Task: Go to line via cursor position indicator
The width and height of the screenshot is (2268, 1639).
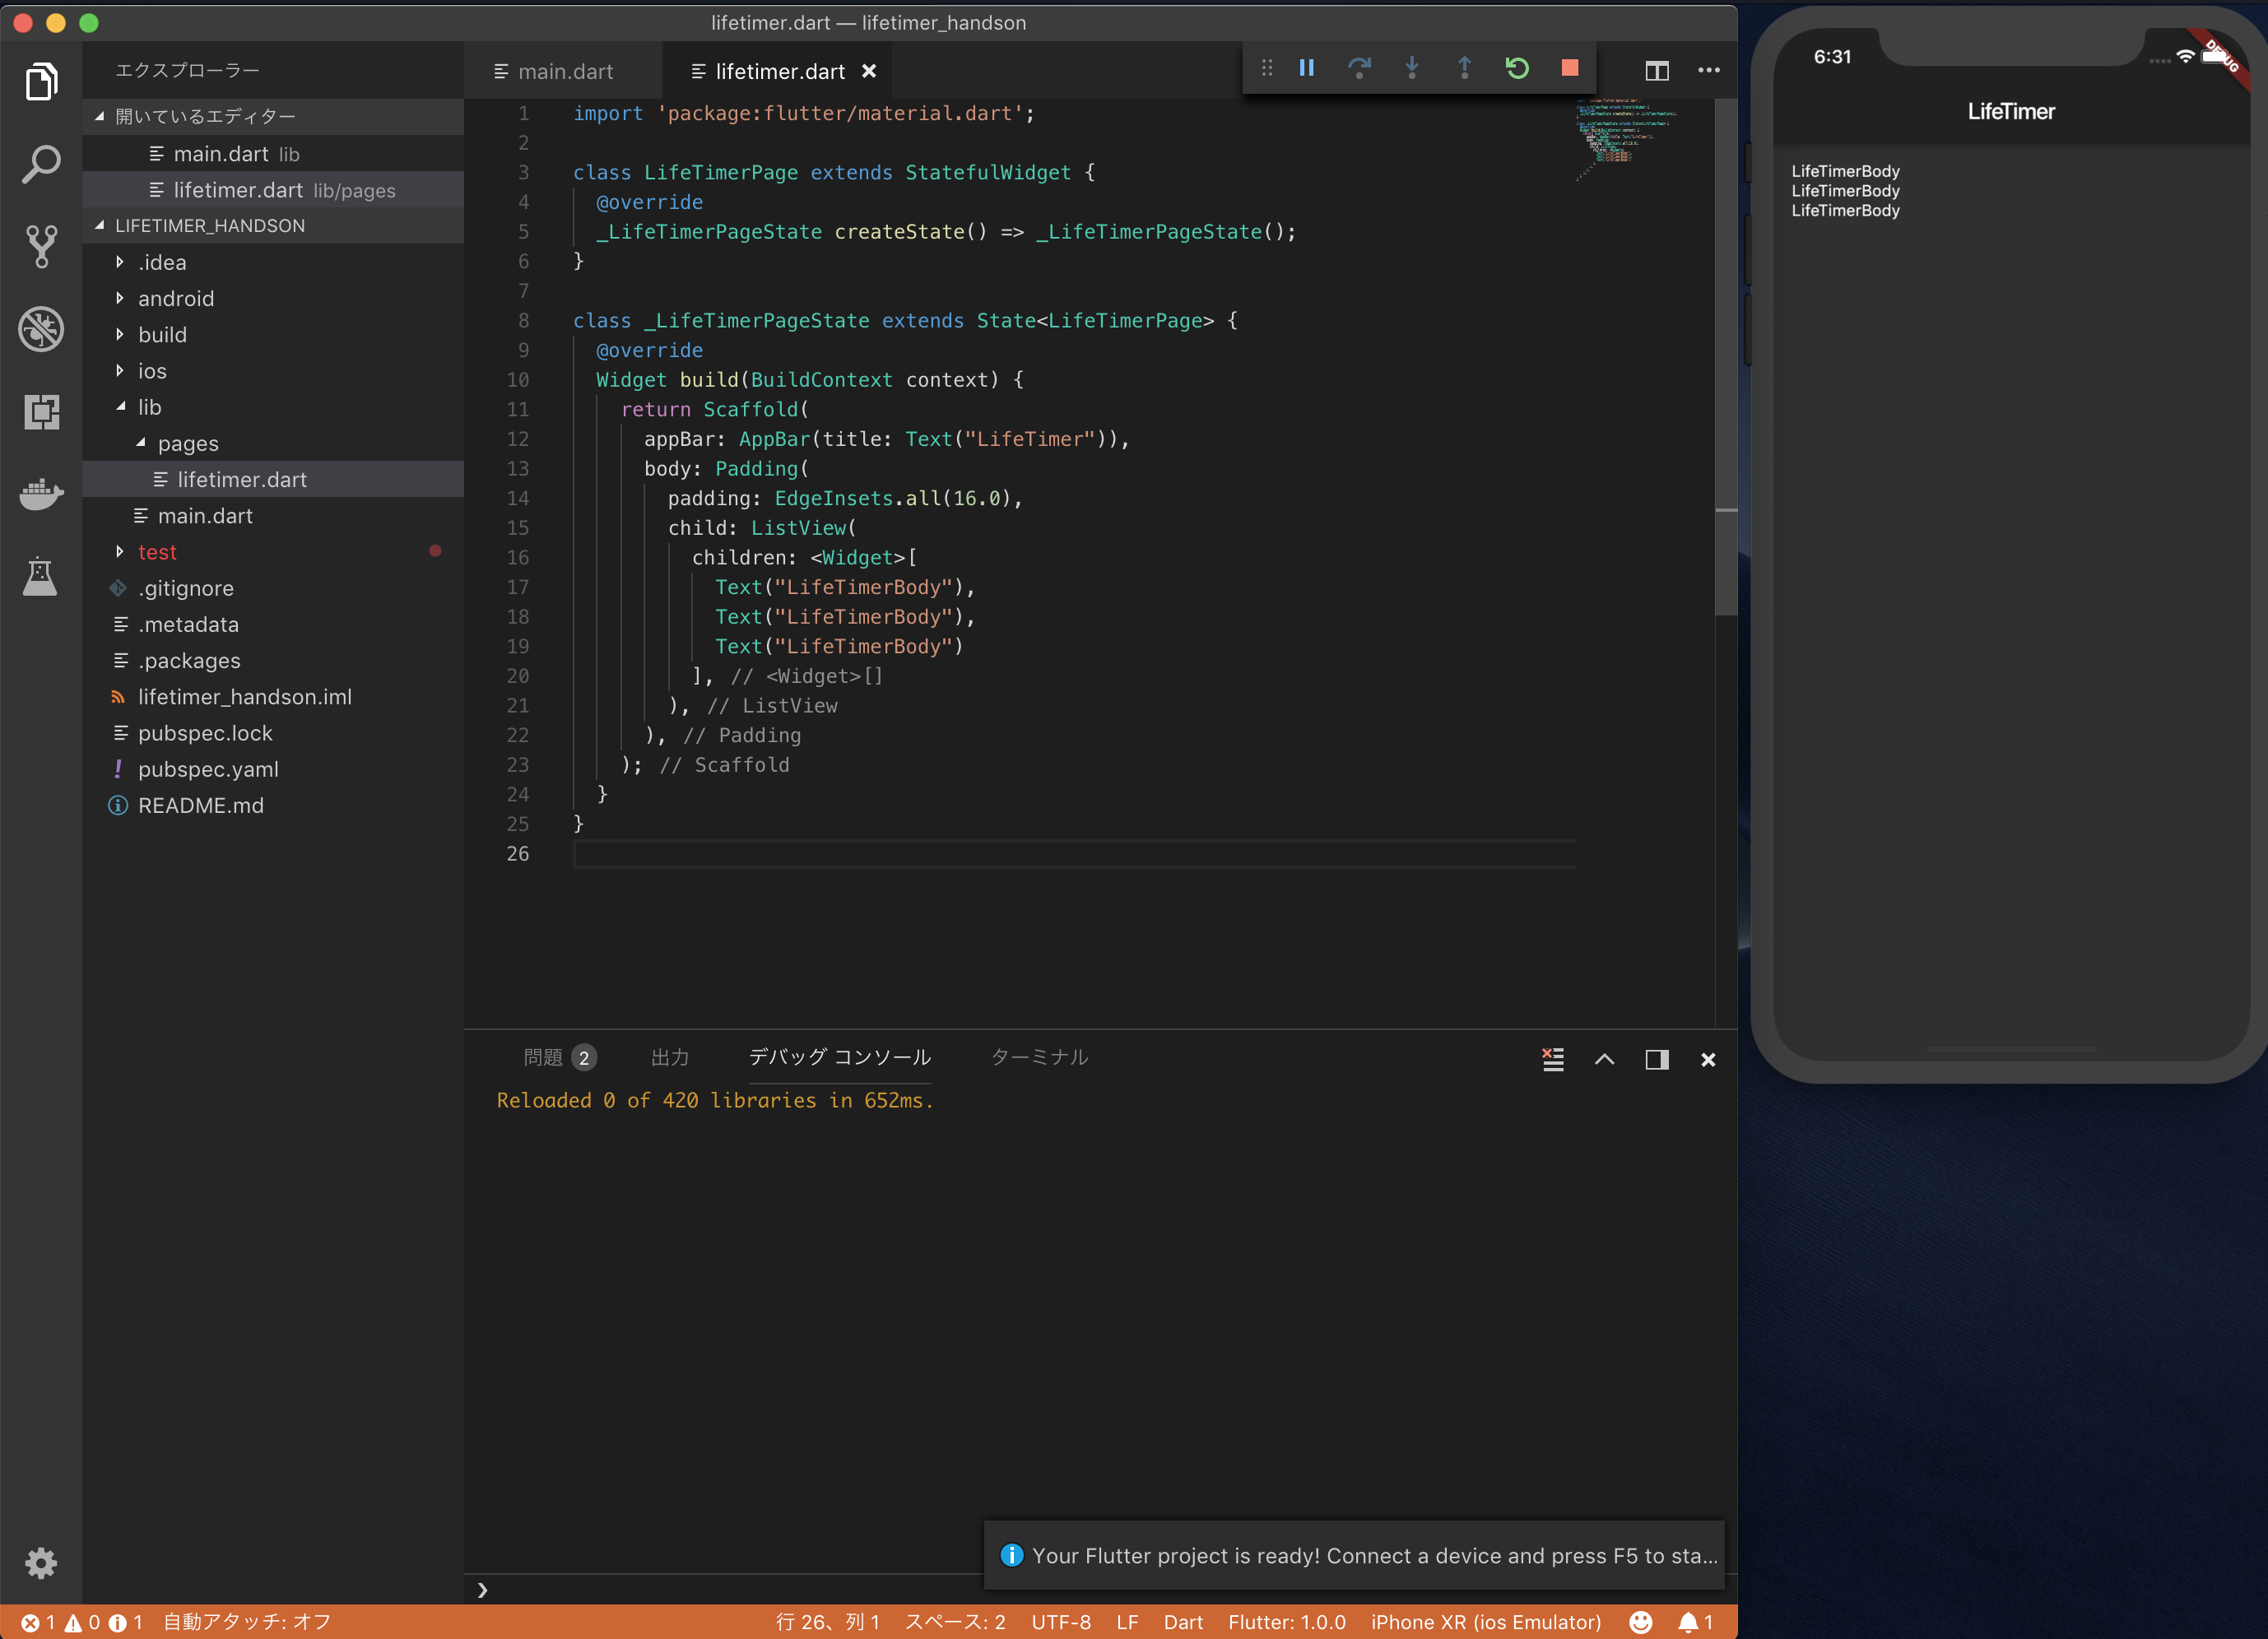Action: click(x=828, y=1622)
